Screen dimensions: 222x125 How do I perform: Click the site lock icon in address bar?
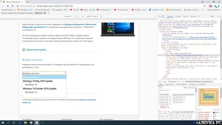click(18, 6)
